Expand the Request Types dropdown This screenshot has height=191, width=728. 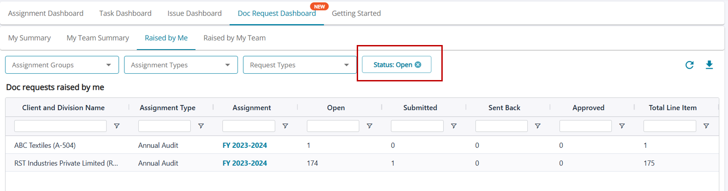300,65
